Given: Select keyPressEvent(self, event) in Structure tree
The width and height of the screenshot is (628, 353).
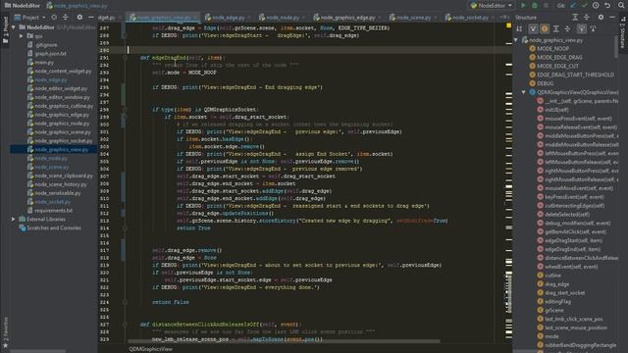Looking at the screenshot, I should pyautogui.click(x=574, y=197).
